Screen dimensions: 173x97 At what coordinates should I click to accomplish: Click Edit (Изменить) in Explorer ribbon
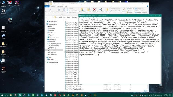point(130,11)
